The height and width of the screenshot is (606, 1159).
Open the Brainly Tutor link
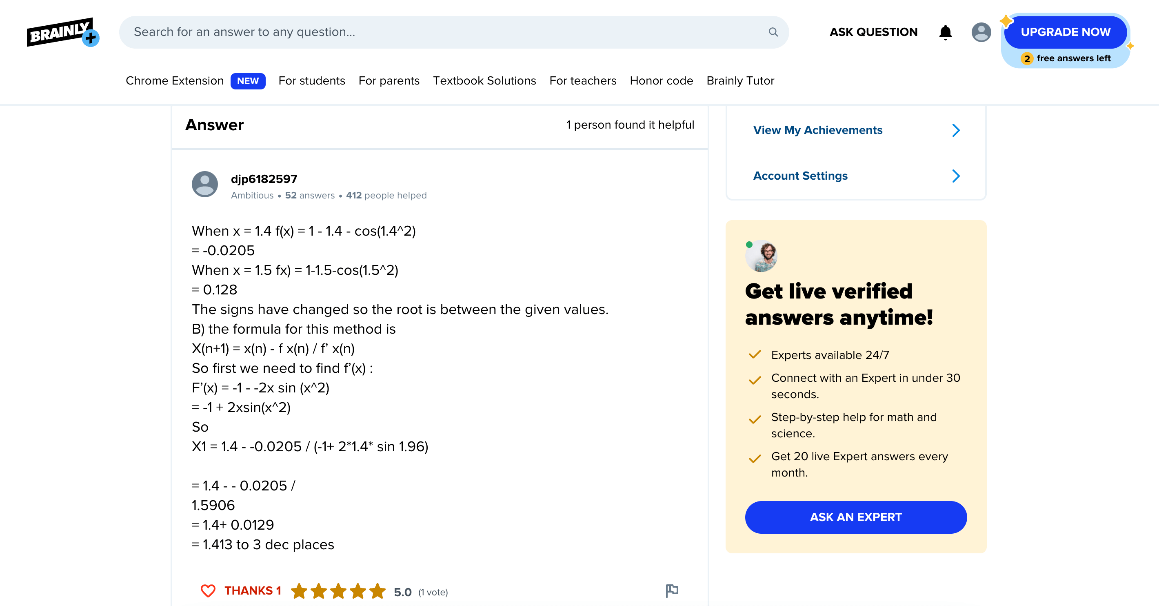tap(740, 81)
